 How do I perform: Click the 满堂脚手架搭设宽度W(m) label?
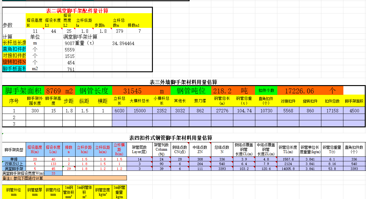[23, 173]
